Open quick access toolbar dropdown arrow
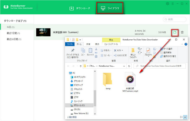This screenshot has height=121, width=190. pyautogui.click(x=80, y=40)
